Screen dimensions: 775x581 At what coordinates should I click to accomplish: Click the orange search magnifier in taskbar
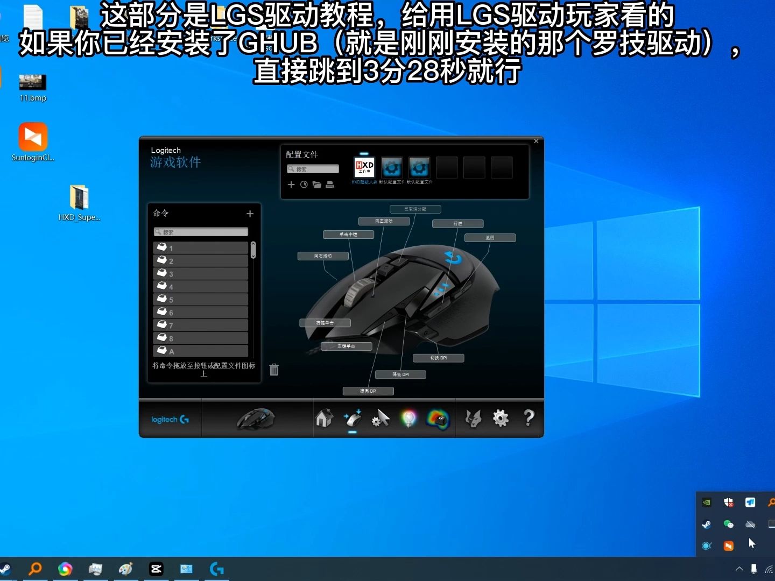point(35,569)
